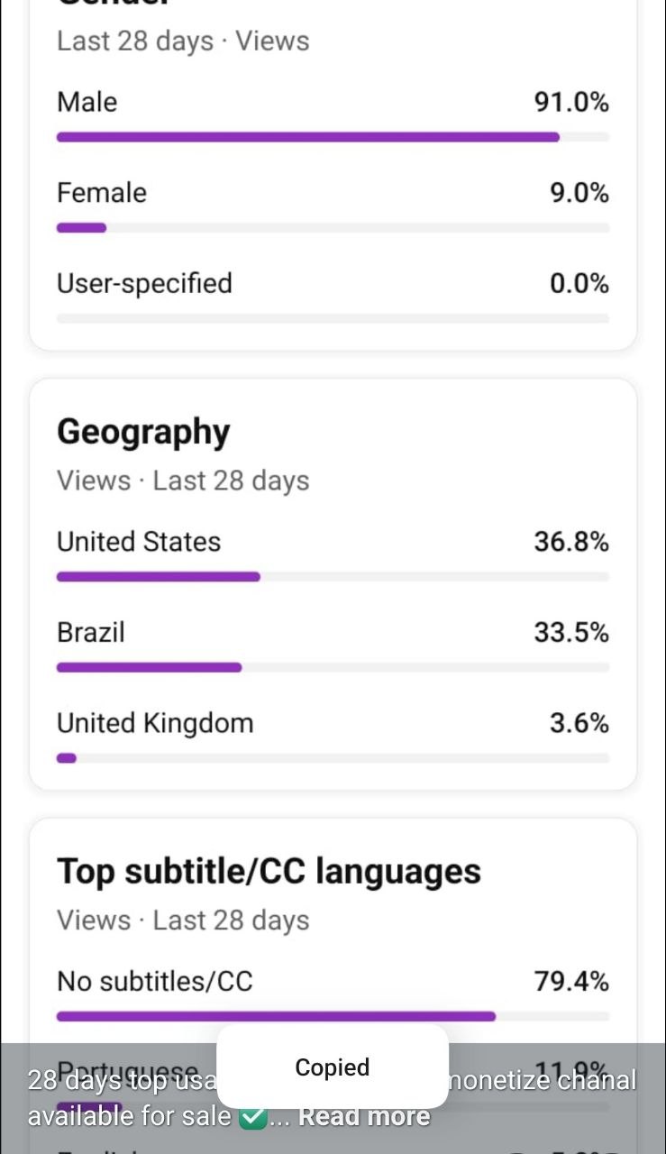
Task: Tap the green checkmark emoji in caption
Action: point(253,1116)
